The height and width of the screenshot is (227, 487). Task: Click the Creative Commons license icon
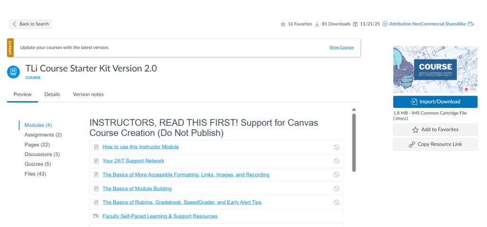click(x=385, y=24)
